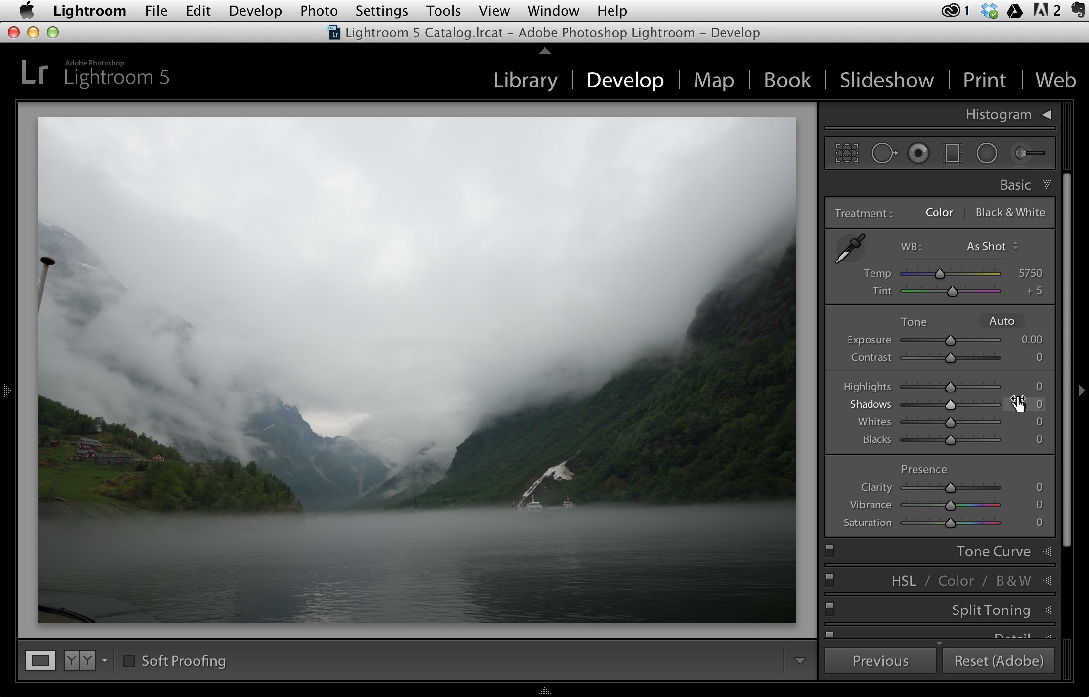The image size is (1089, 697).
Task: Select the Crop Overlay tool
Action: tap(847, 153)
